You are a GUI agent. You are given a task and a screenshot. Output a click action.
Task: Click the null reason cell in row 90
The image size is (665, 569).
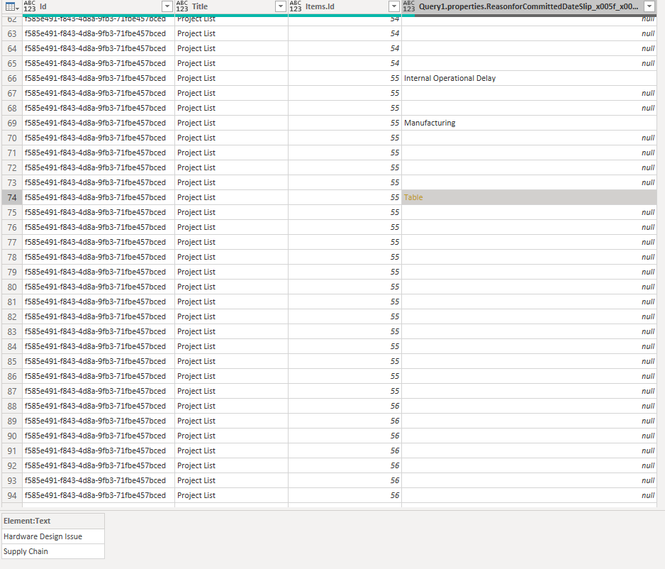(x=530, y=436)
